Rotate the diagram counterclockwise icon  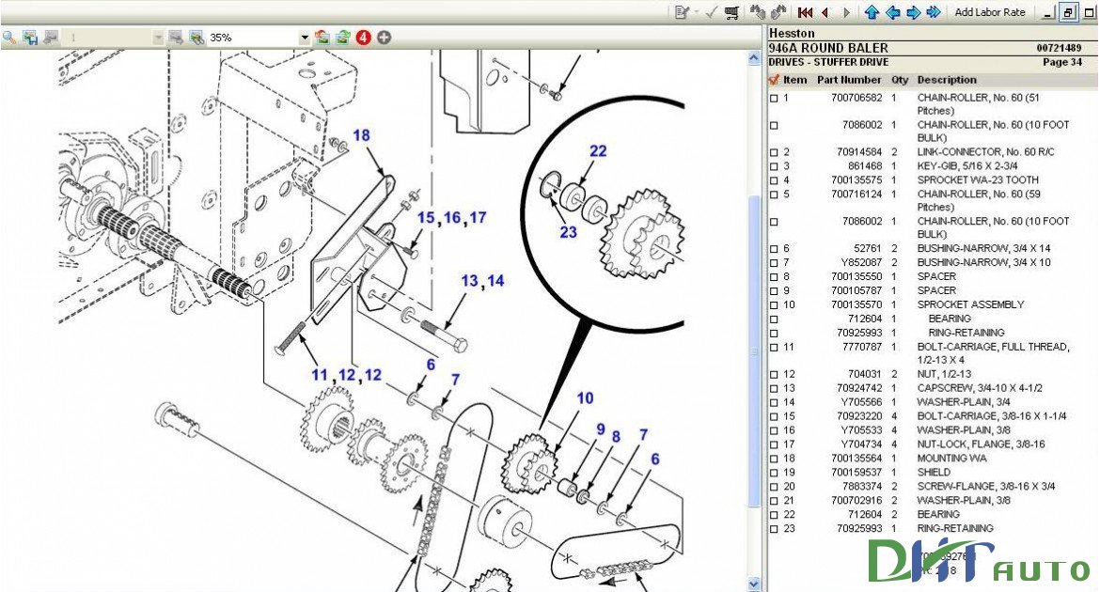(322, 38)
